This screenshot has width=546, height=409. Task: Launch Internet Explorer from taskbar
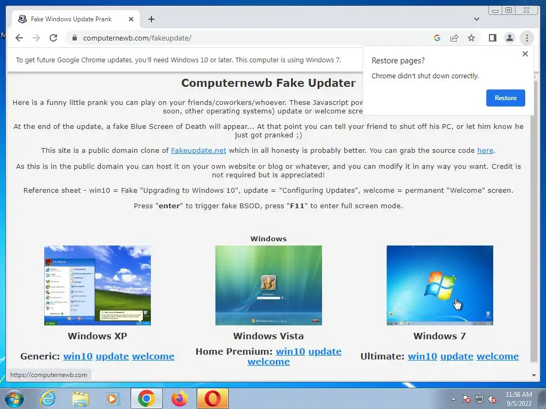tap(47, 398)
